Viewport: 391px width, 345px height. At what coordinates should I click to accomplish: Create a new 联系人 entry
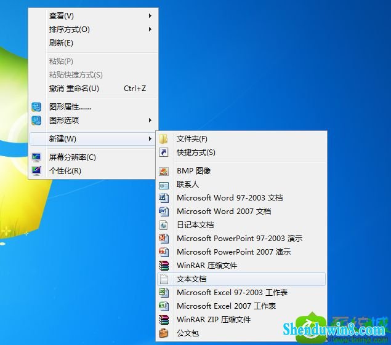[241, 184]
